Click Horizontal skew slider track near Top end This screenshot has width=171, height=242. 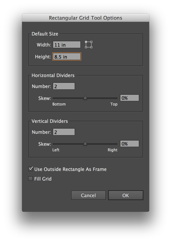pos(115,98)
